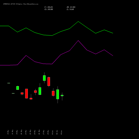Select the 19 May date label
Screen dimensions: 139x139
(17, 132)
